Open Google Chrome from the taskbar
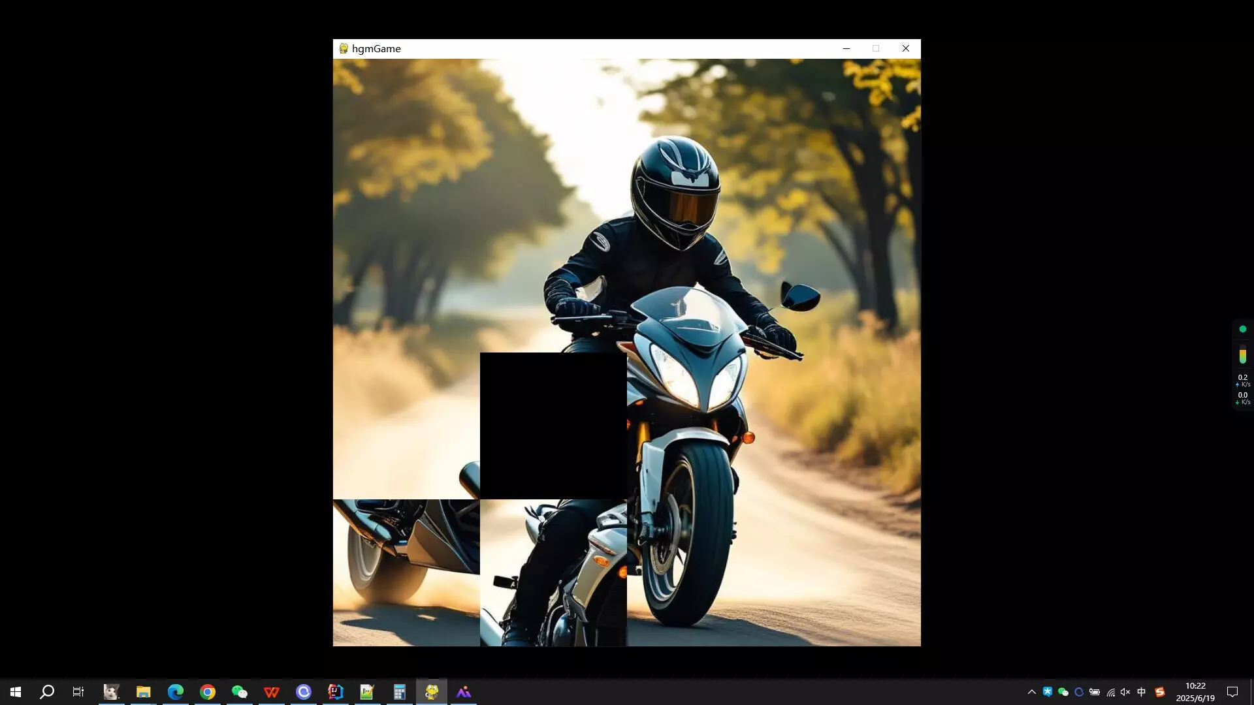1254x705 pixels. tap(207, 691)
